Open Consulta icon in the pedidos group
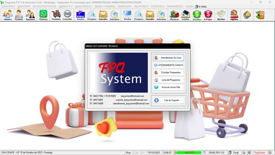The width and height of the screenshot is (275, 155). [x=150, y=15]
